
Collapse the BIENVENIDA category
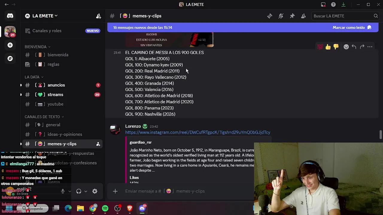(37, 47)
